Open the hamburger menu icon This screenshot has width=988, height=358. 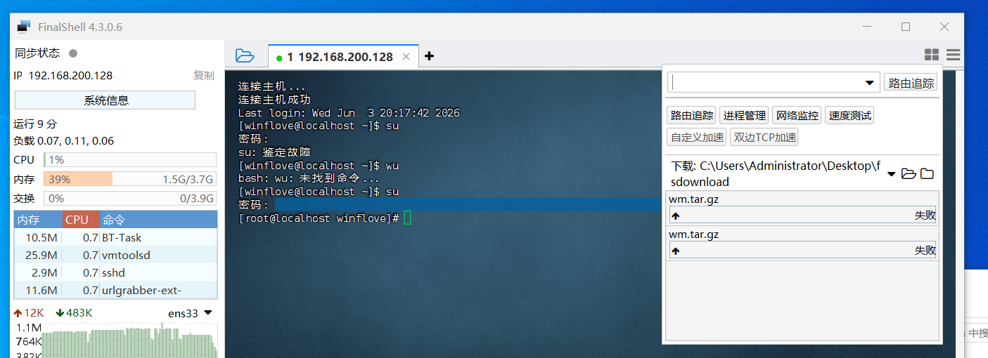point(954,55)
